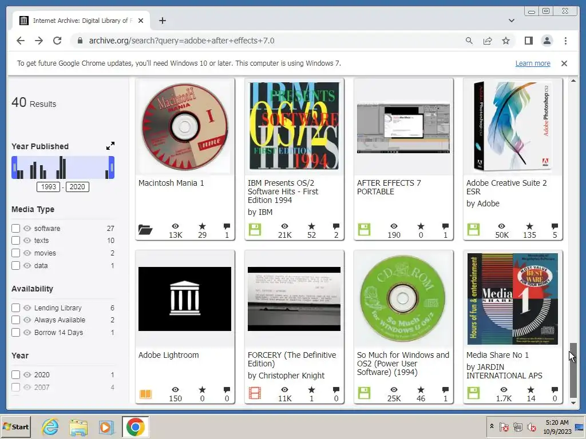The width and height of the screenshot is (586, 439).
Task: Click the search magnifier icon in address bar
Action: coord(469,41)
